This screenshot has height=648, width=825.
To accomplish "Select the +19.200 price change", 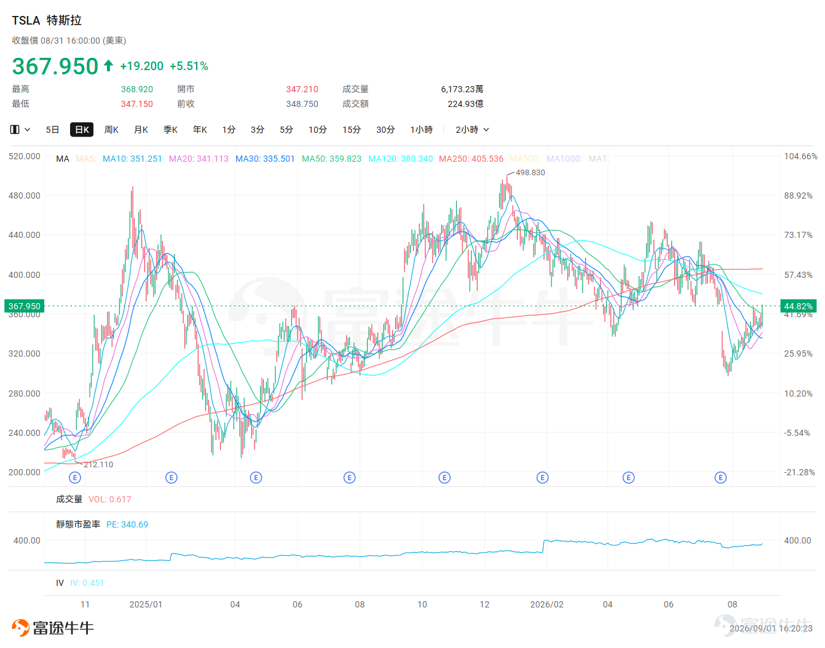I will tap(142, 66).
